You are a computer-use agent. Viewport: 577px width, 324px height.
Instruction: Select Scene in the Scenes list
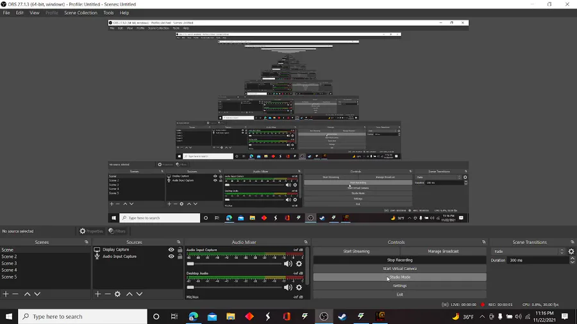[45, 250]
